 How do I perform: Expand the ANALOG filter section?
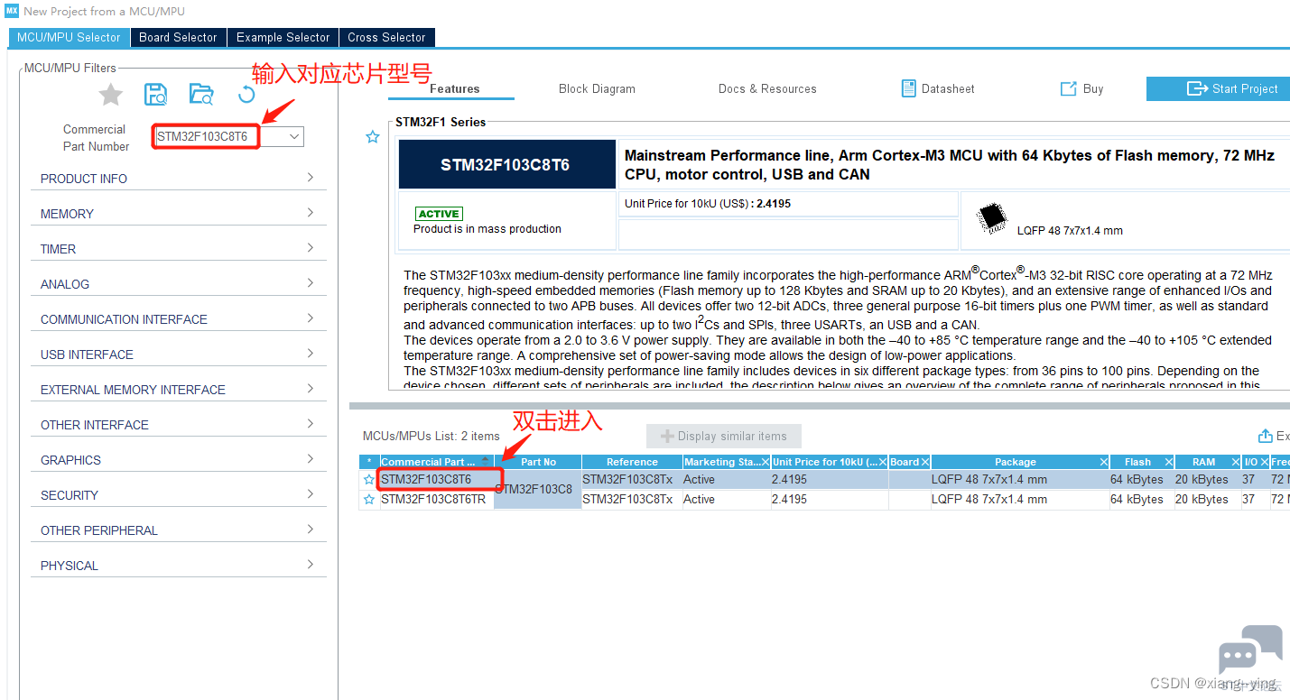point(178,284)
